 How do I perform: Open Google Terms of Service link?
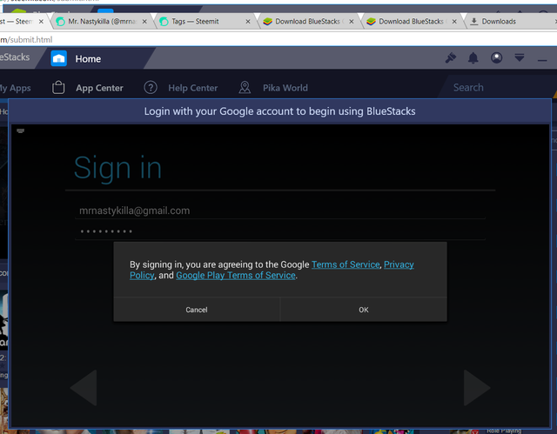coord(346,264)
